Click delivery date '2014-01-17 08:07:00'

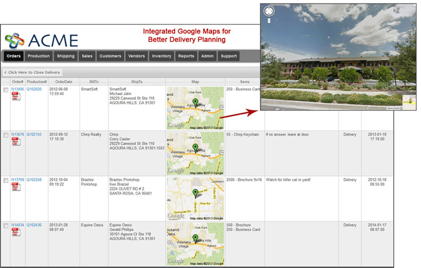coord(377,227)
